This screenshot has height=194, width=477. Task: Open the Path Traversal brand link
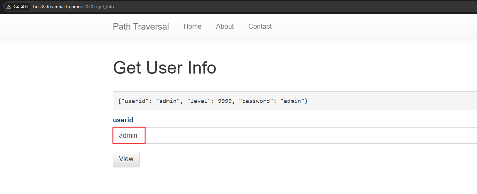(141, 27)
